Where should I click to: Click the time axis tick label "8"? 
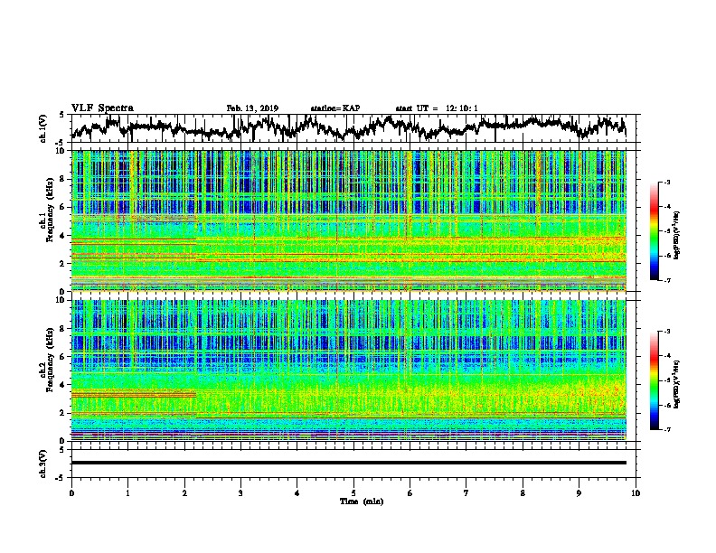coord(523,493)
